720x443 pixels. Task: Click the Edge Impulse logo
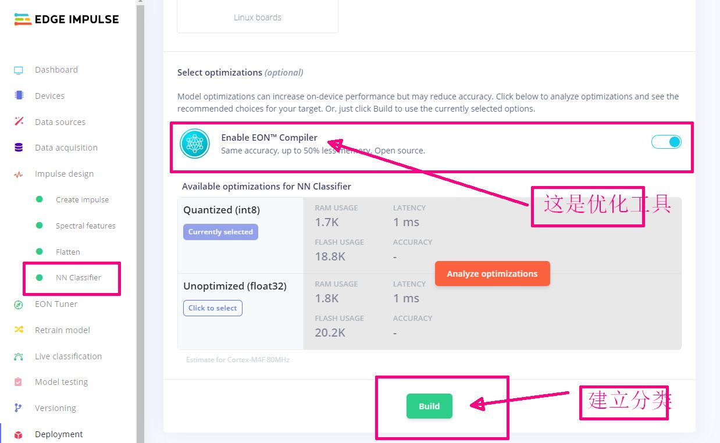coord(66,19)
